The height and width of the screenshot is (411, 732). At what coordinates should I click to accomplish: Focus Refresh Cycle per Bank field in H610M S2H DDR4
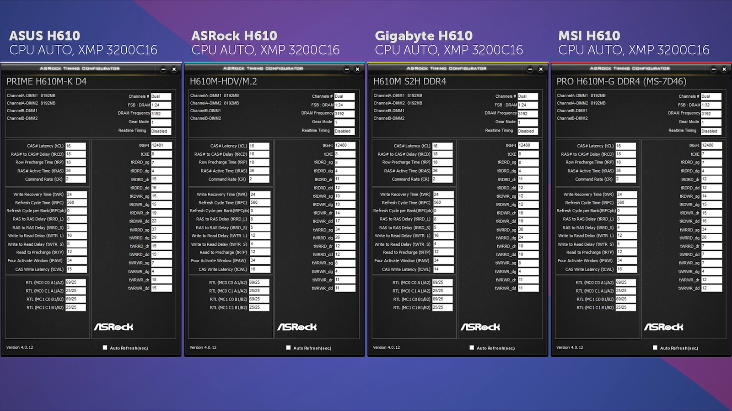point(443,211)
